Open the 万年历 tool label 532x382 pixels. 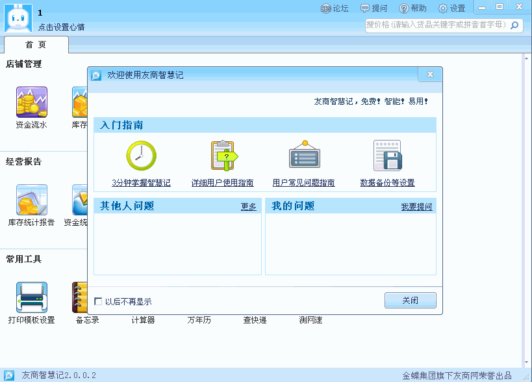tap(199, 320)
